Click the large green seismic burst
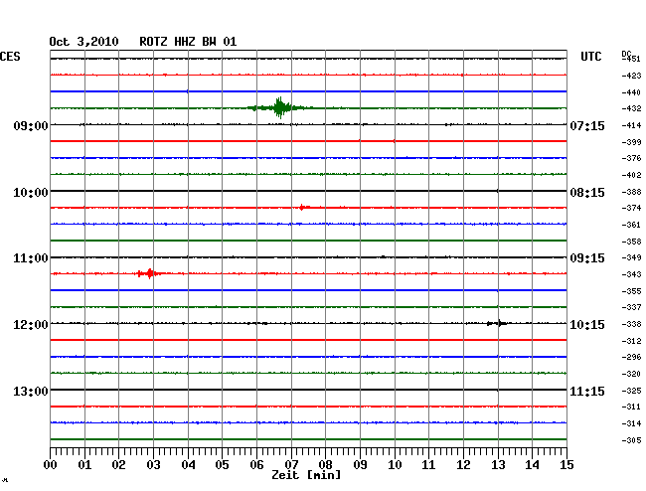646x491 pixels. point(279,108)
